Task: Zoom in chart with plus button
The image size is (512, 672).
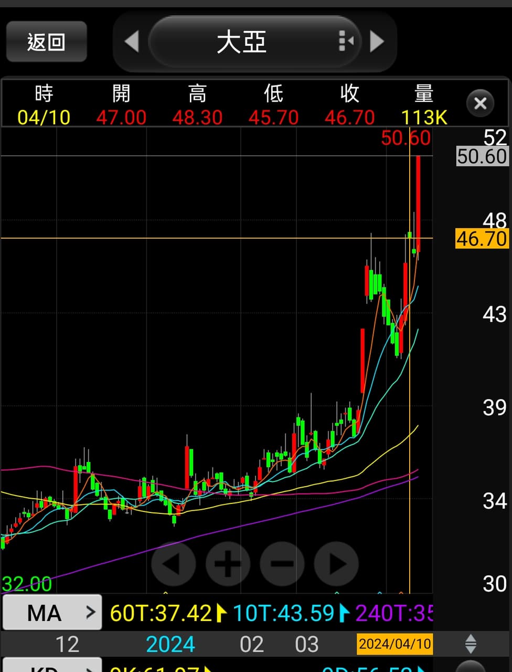Action: coord(228,564)
